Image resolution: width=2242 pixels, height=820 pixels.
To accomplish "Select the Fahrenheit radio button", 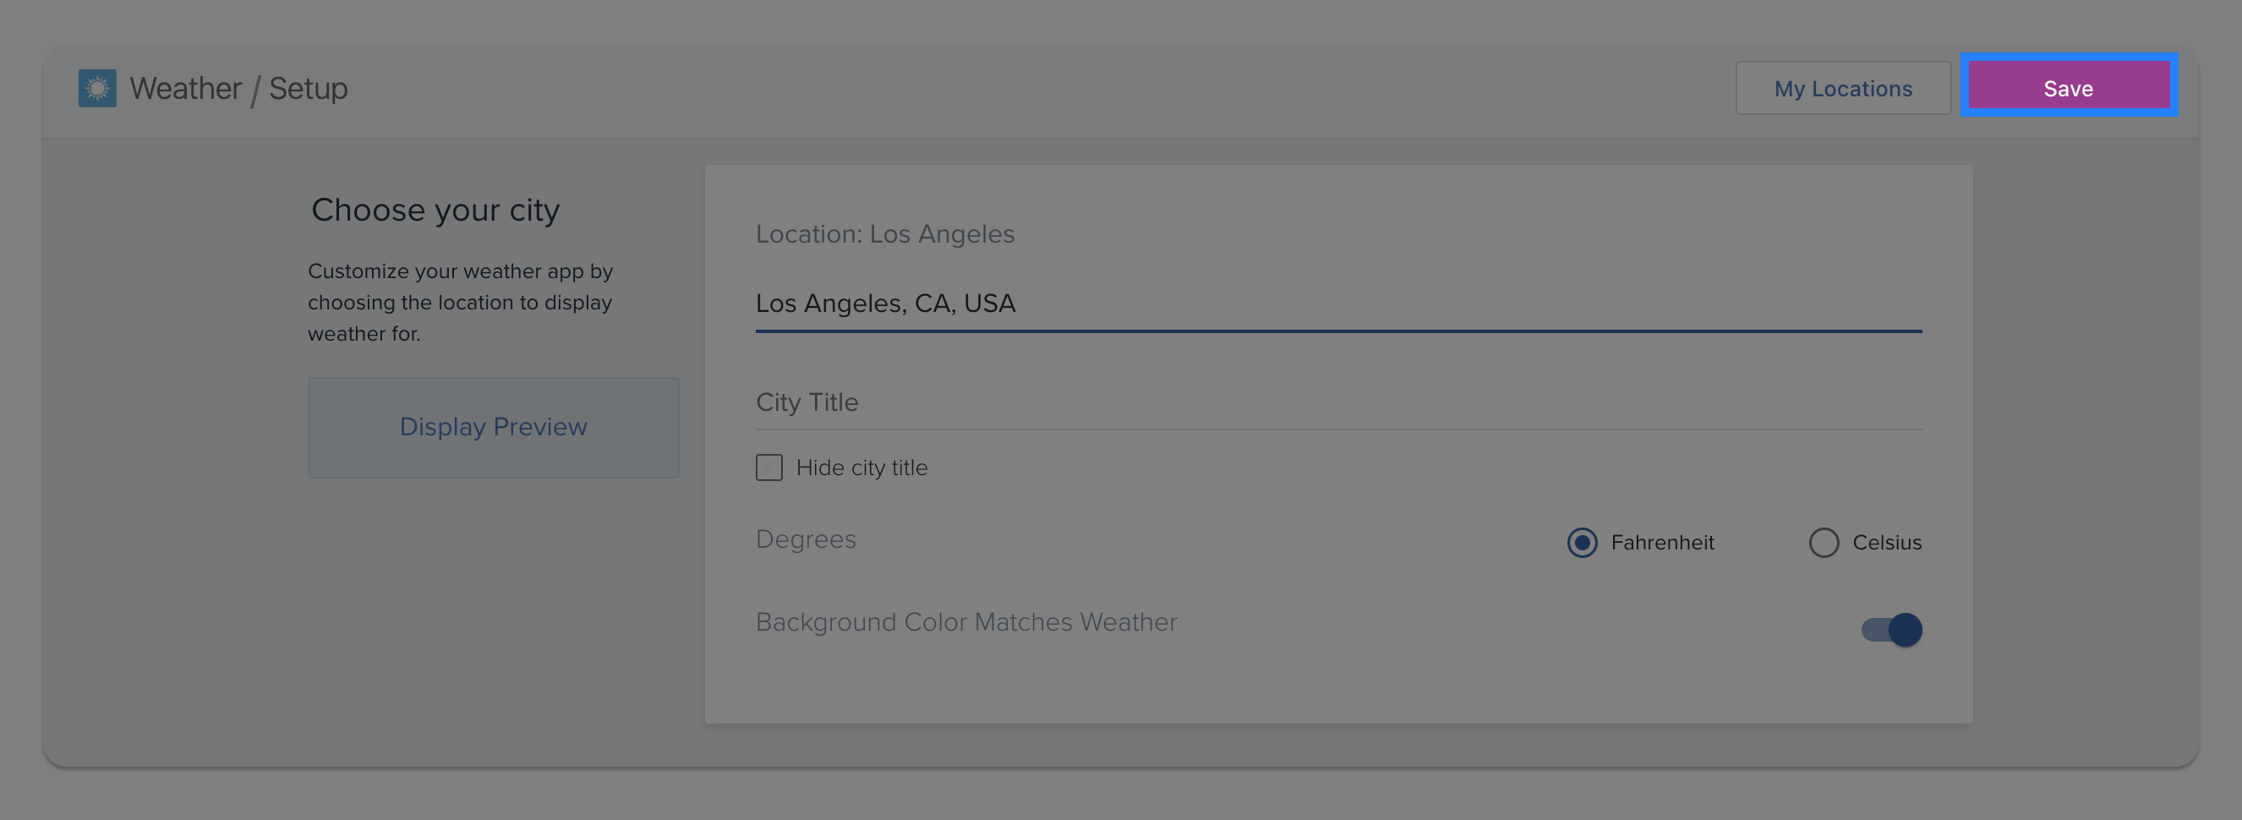I will coord(1582,543).
